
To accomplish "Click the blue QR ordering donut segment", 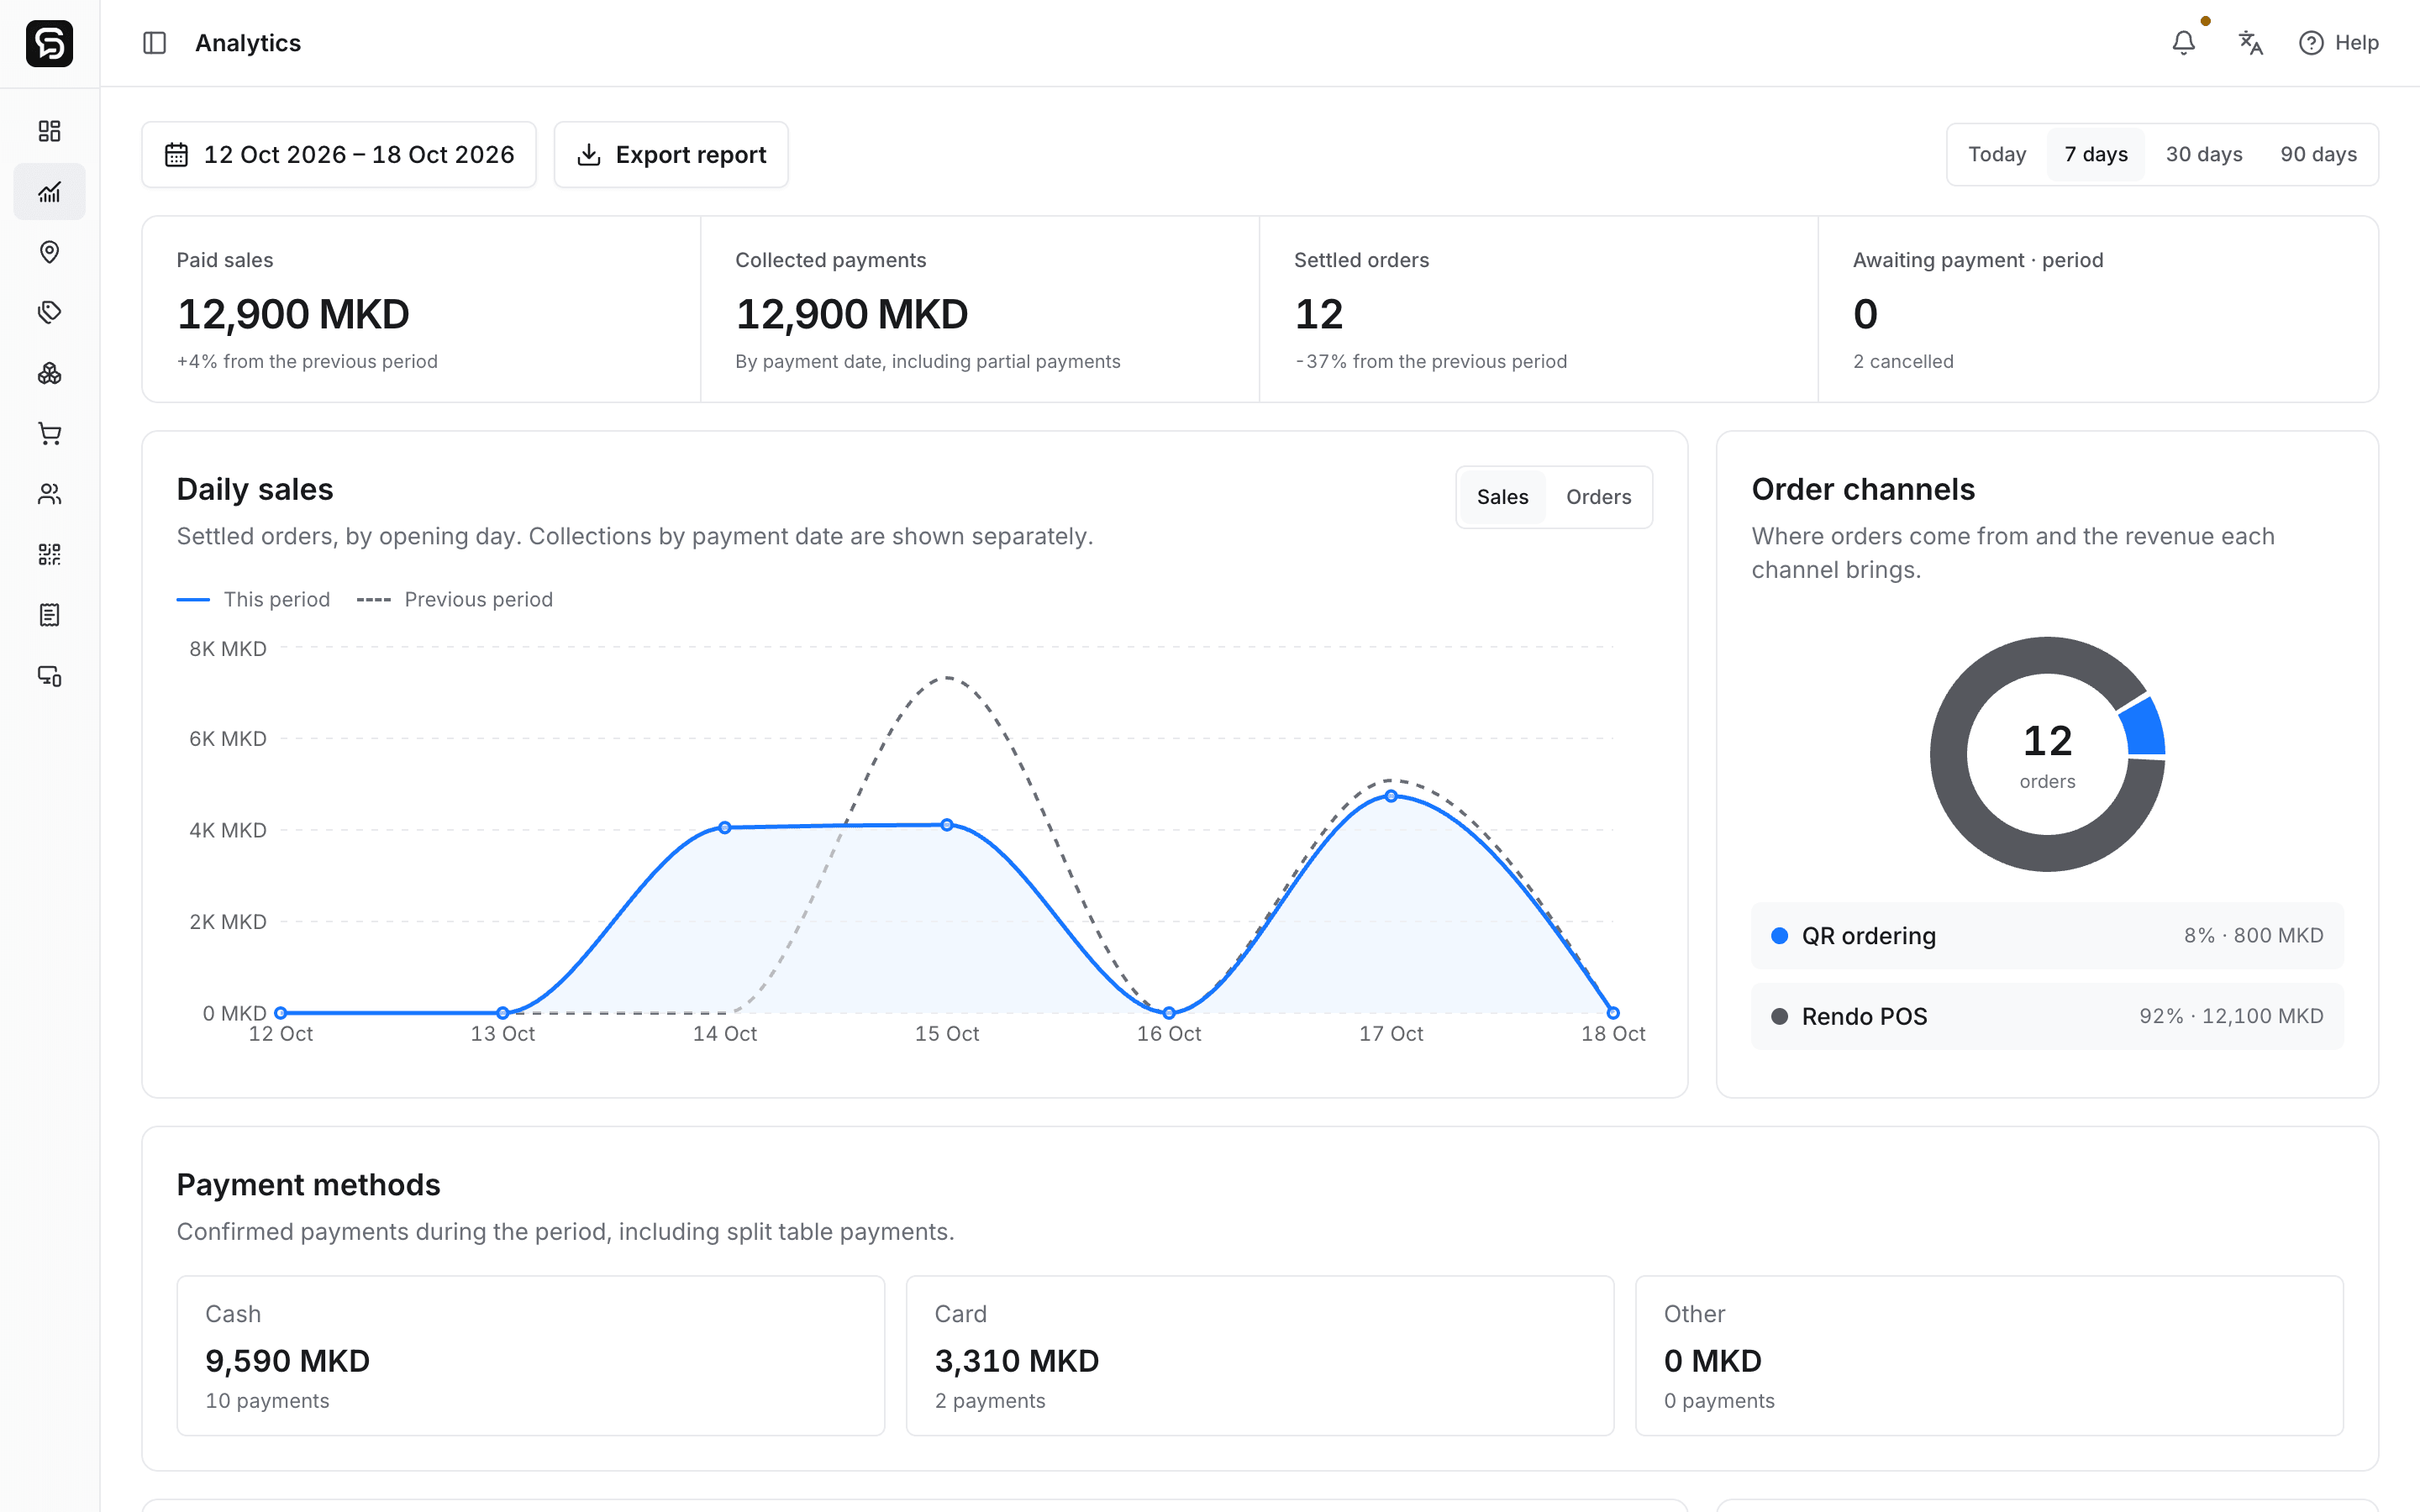I will tap(2144, 727).
